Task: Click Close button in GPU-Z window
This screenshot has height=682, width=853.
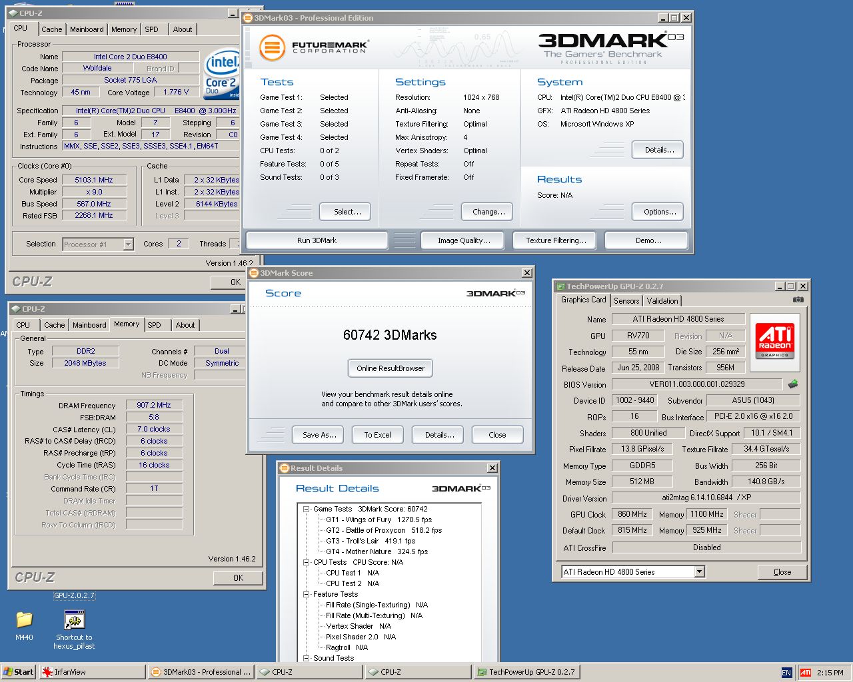Action: click(x=782, y=572)
